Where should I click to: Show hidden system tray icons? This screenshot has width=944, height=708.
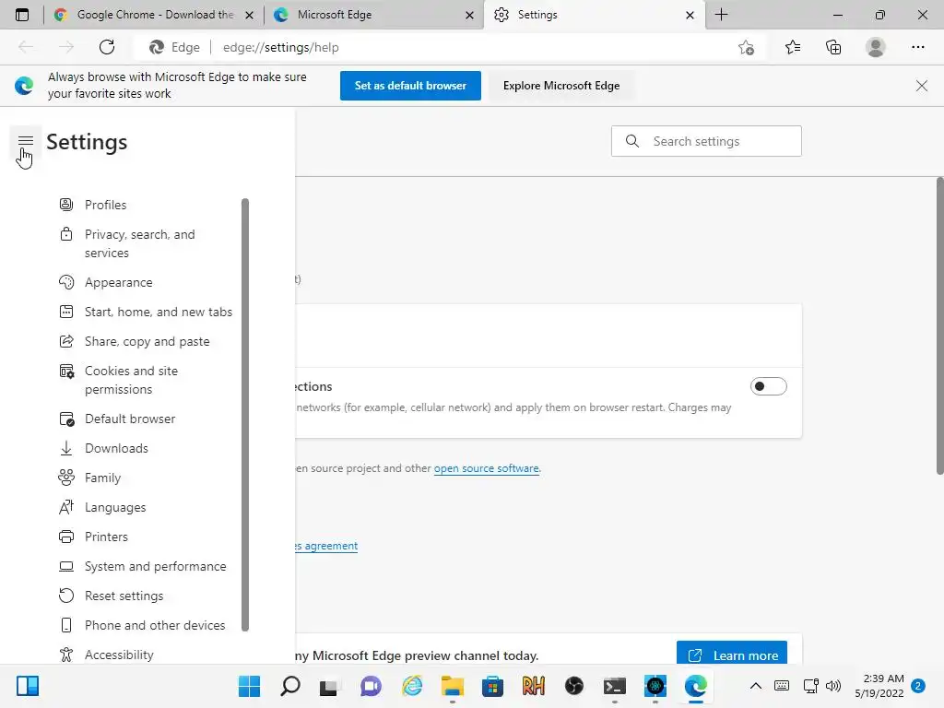[756, 686]
